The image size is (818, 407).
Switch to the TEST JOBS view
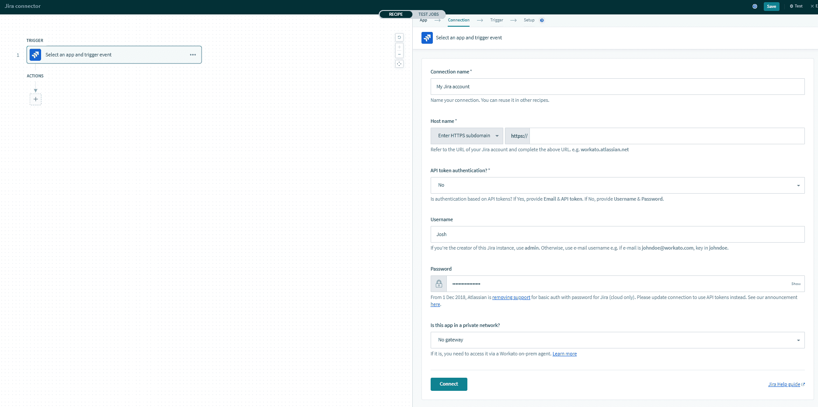428,14
